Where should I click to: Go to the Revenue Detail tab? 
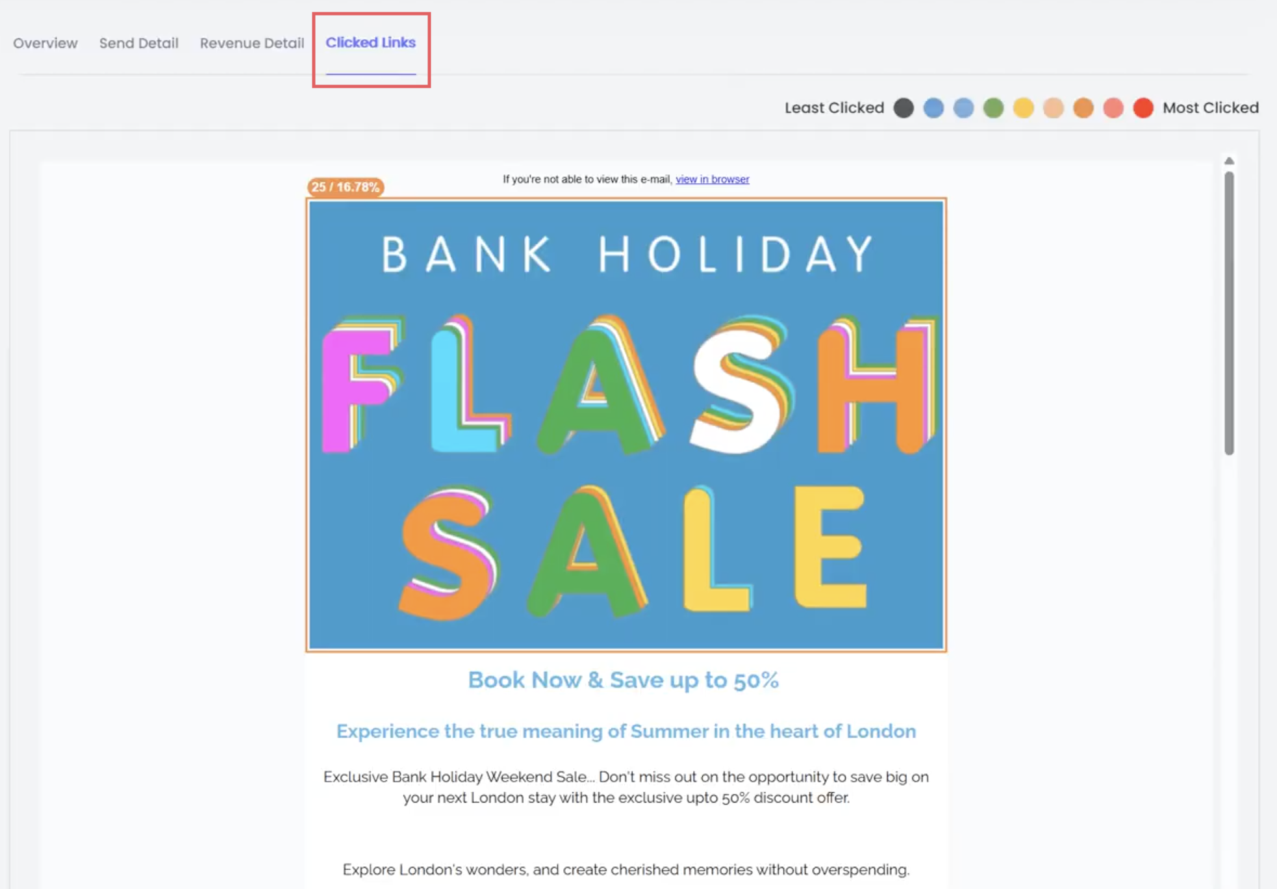pyautogui.click(x=251, y=43)
